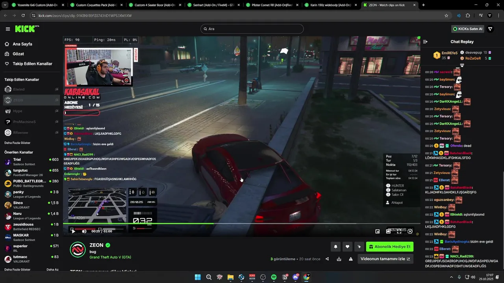Mute the clip volume
This screenshot has width=504, height=283.
pyautogui.click(x=84, y=231)
